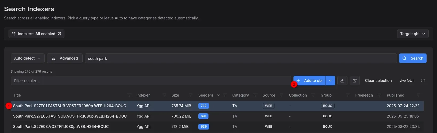The width and height of the screenshot is (437, 133).
Task: Click the refresh icon beside Live fetch
Action: [423, 81]
